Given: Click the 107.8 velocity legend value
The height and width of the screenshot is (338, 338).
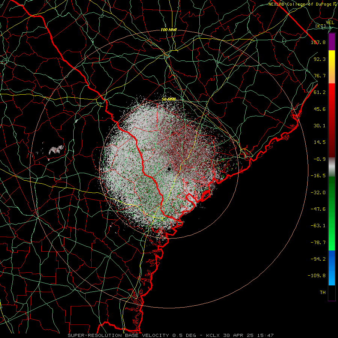Looking at the screenshot, I should [318, 42].
